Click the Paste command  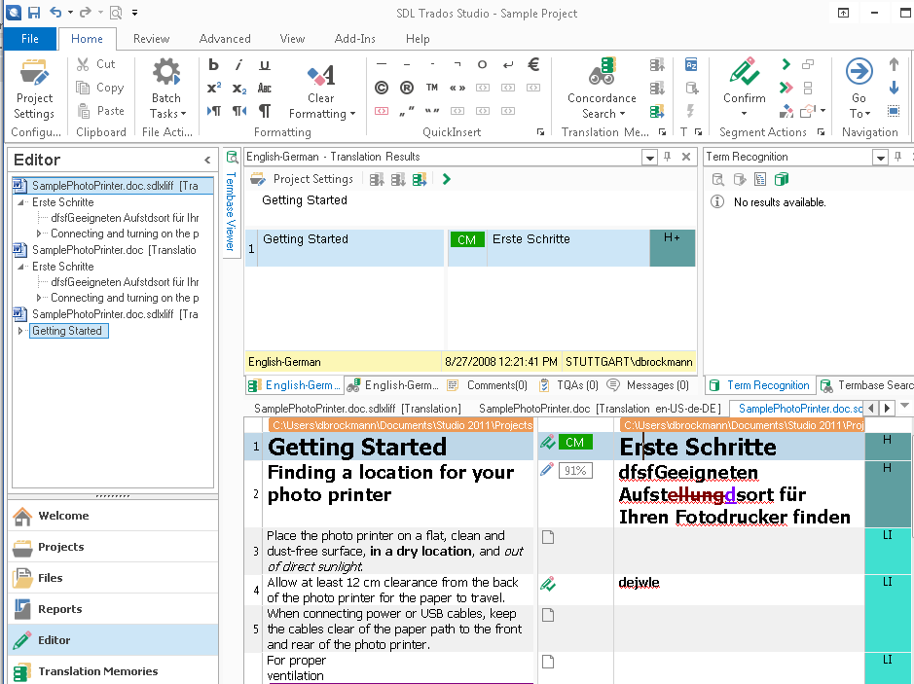(x=100, y=111)
